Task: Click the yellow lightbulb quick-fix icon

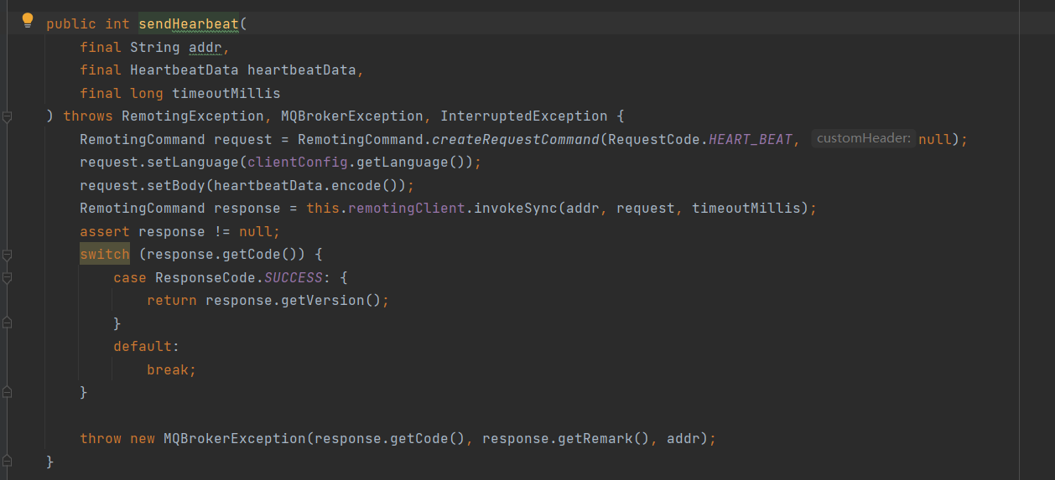Action: pos(28,20)
